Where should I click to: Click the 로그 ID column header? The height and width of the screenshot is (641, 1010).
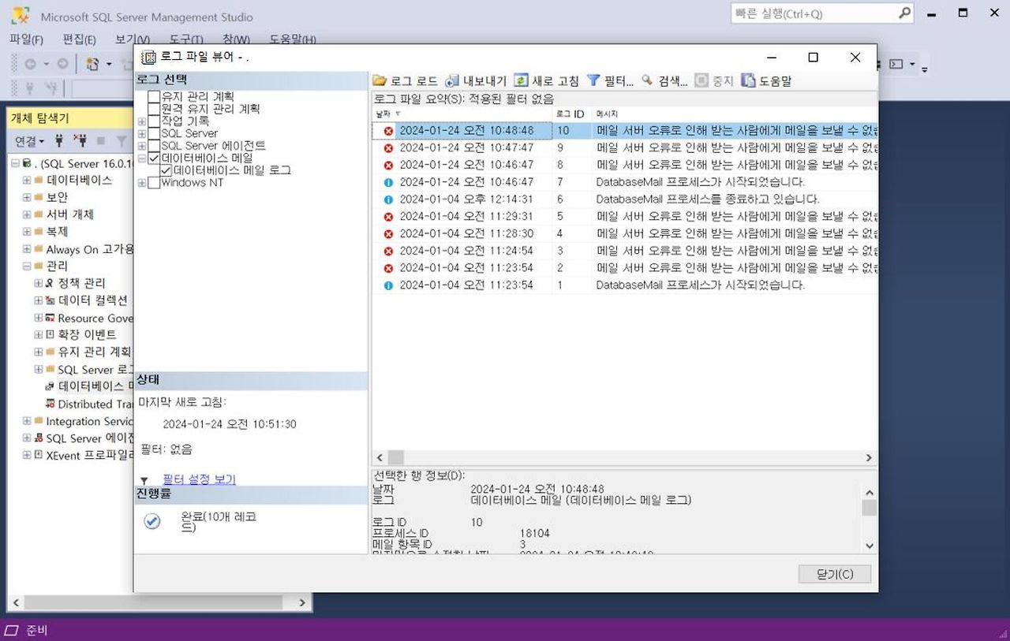571,114
